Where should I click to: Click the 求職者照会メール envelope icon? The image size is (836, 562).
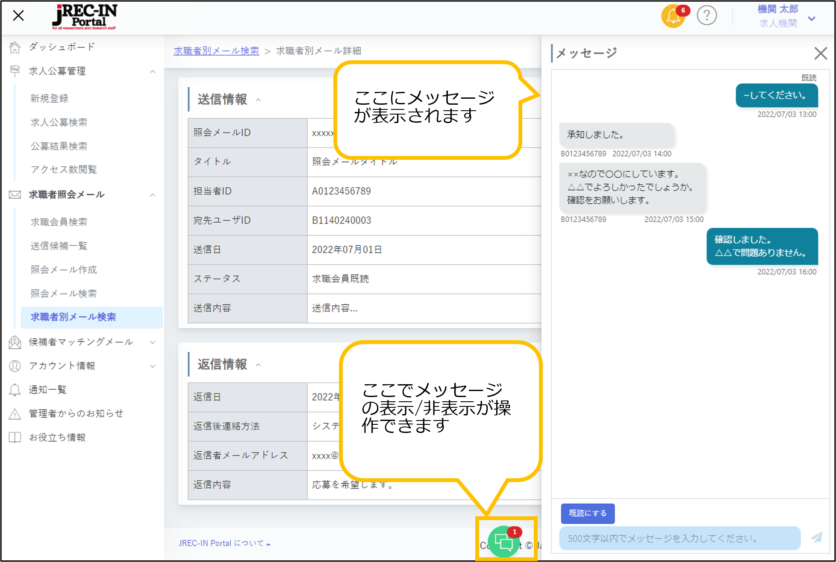click(15, 195)
